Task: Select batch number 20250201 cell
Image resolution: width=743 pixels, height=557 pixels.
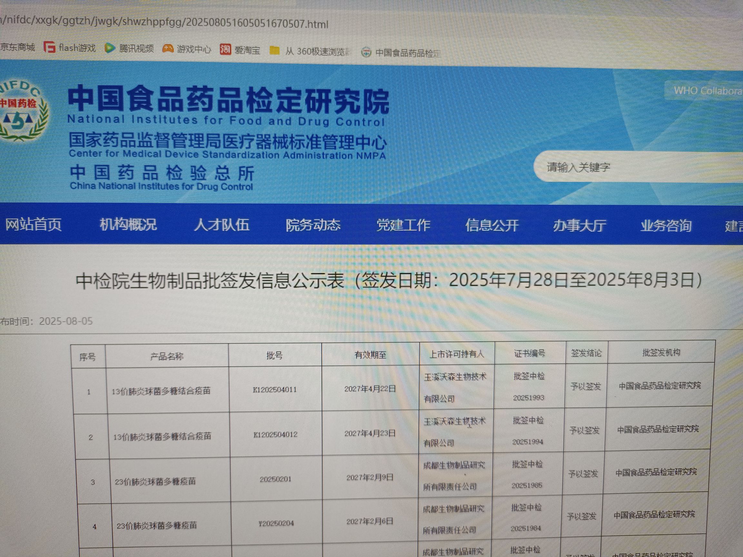Action: [275, 479]
